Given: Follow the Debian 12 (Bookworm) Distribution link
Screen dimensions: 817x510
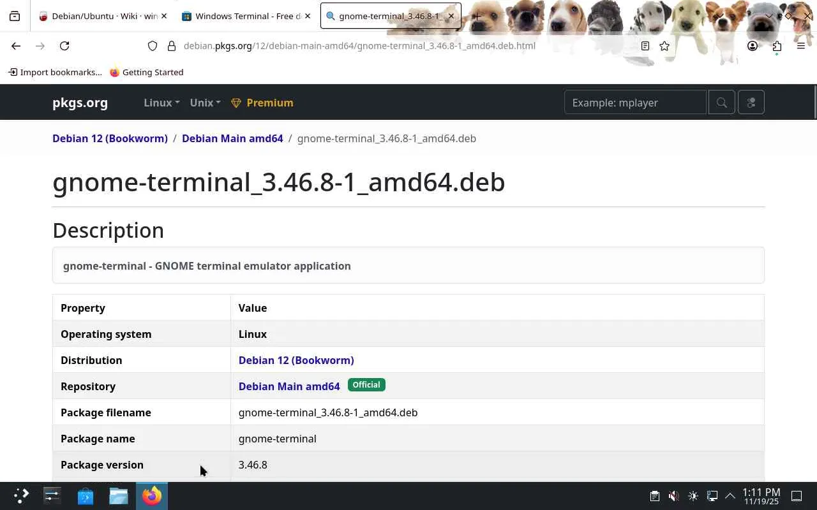Looking at the screenshot, I should [x=296, y=360].
